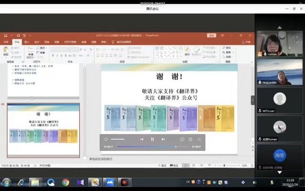Open the player playlist icon
Image resolution: width=305 pixels, height=191 pixels.
coord(199,139)
